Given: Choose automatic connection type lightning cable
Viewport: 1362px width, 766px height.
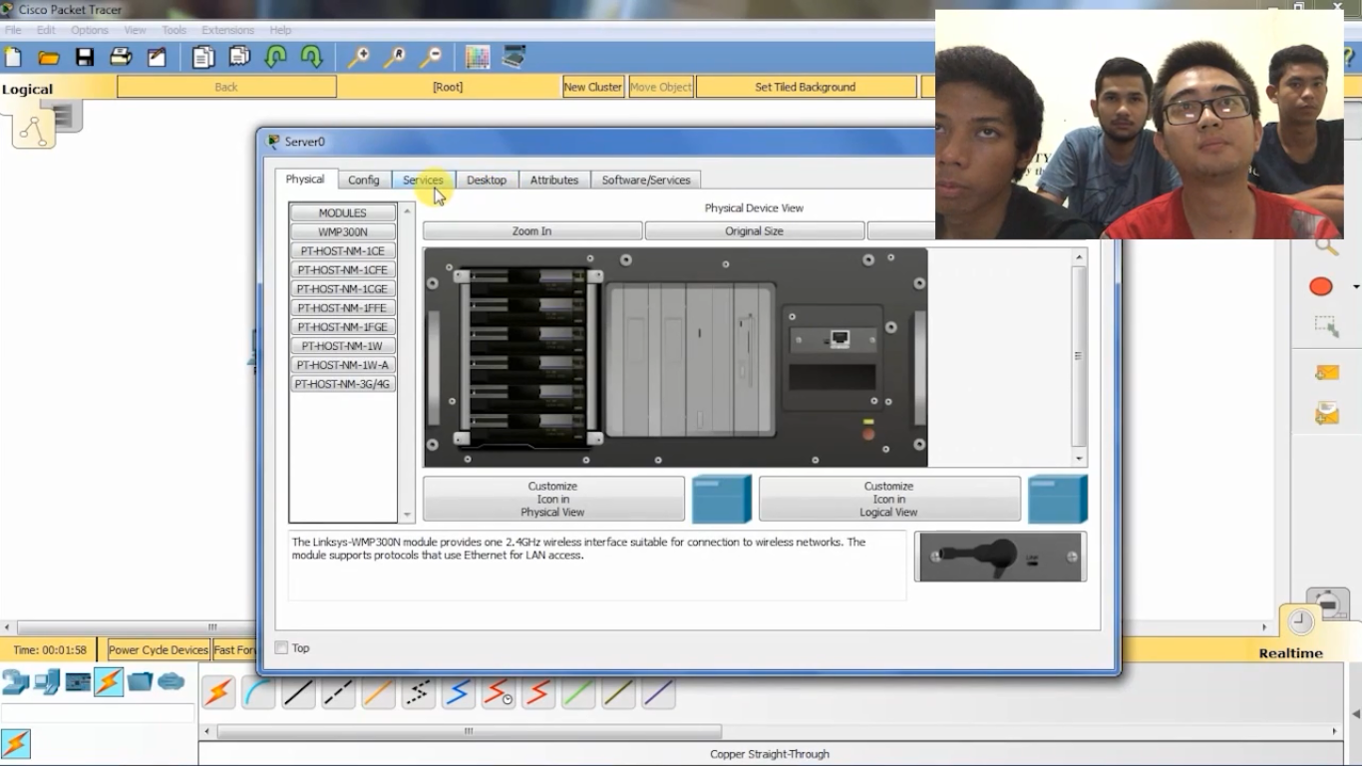Looking at the screenshot, I should [x=218, y=692].
